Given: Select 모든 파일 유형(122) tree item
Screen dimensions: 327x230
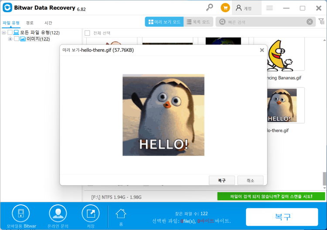Looking at the screenshot, I should (x=40, y=33).
